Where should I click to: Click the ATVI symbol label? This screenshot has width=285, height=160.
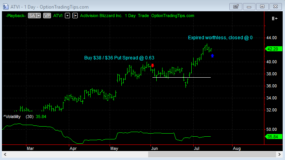58,16
